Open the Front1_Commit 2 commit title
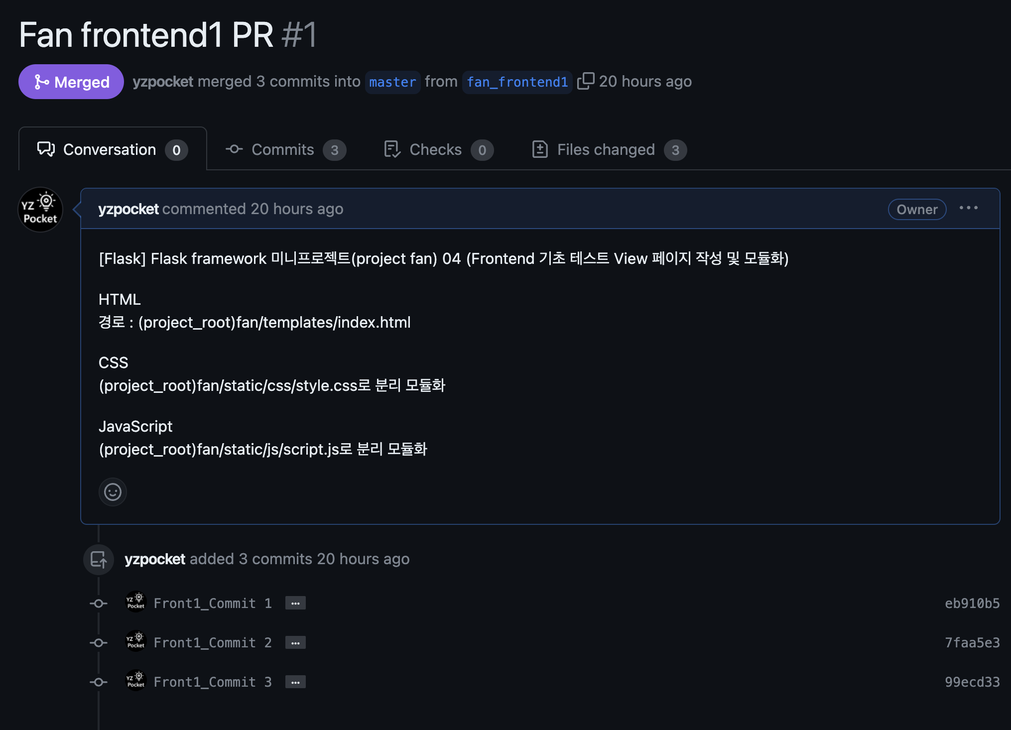Image resolution: width=1011 pixels, height=730 pixels. click(x=213, y=642)
